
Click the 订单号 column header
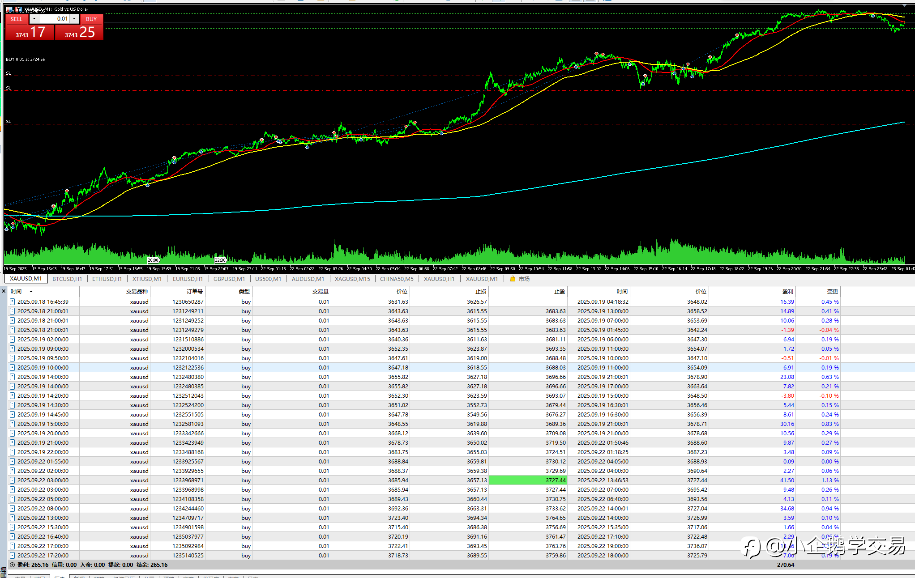tap(194, 291)
